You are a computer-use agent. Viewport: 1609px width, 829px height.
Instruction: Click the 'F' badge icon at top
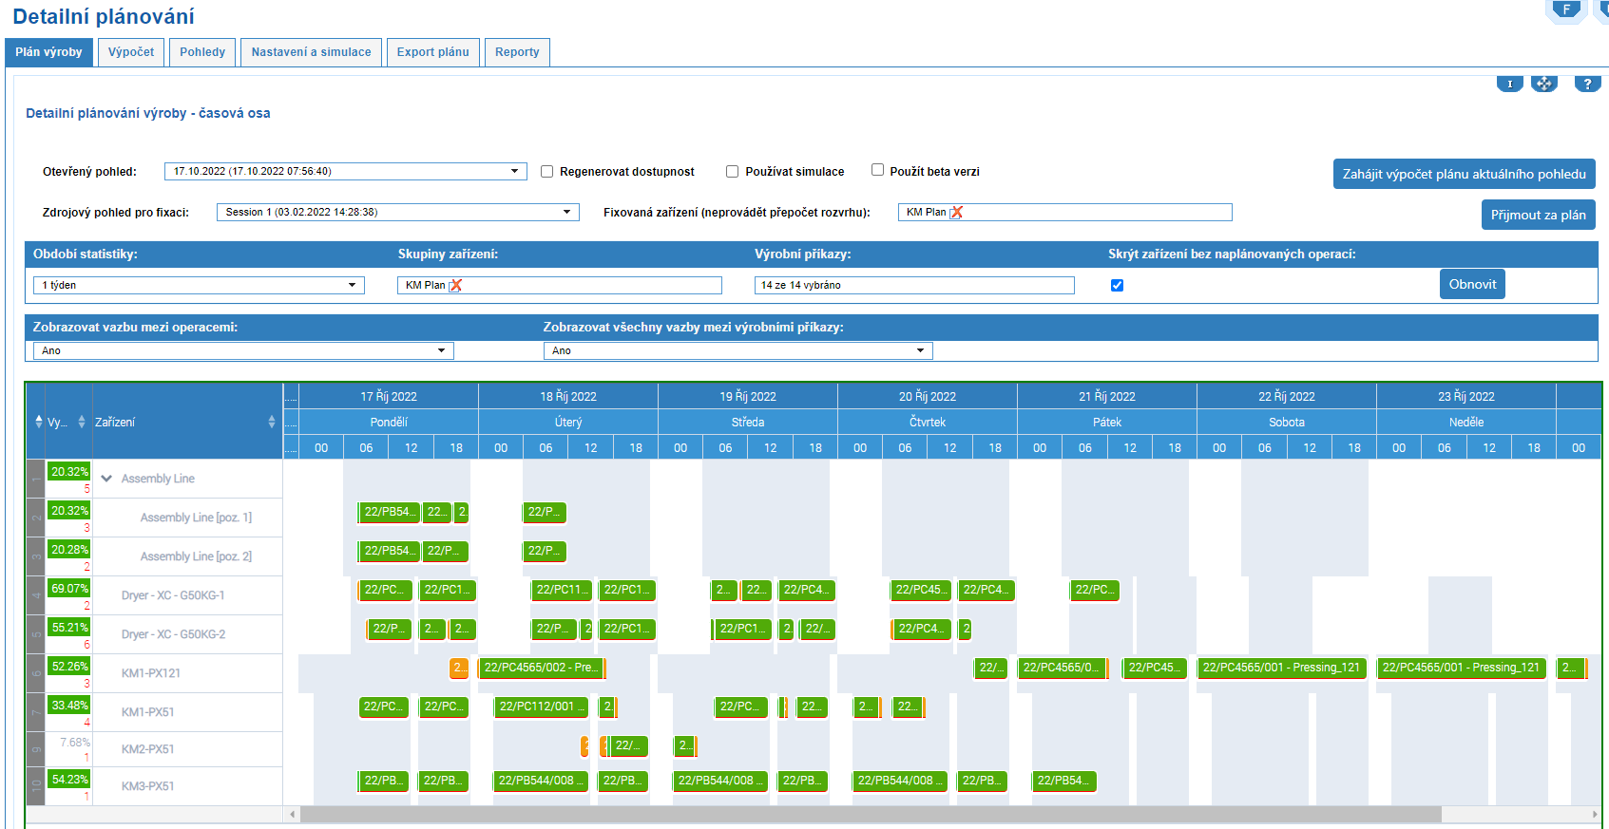click(x=1565, y=10)
